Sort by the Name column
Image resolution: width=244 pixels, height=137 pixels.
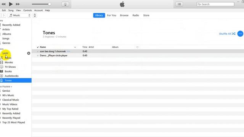click(x=43, y=47)
